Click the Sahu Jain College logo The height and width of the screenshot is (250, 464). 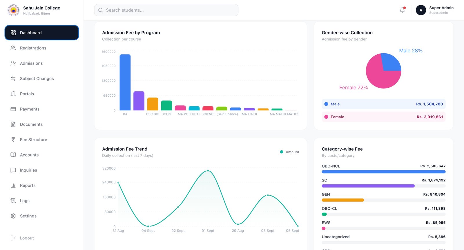click(13, 10)
